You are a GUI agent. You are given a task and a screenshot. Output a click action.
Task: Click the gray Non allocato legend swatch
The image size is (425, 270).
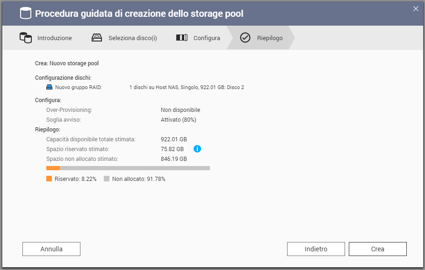tap(107, 179)
